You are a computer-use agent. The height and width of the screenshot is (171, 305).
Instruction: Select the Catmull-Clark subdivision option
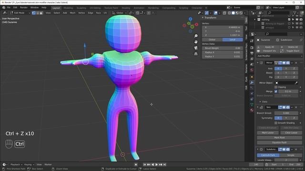point(268,155)
